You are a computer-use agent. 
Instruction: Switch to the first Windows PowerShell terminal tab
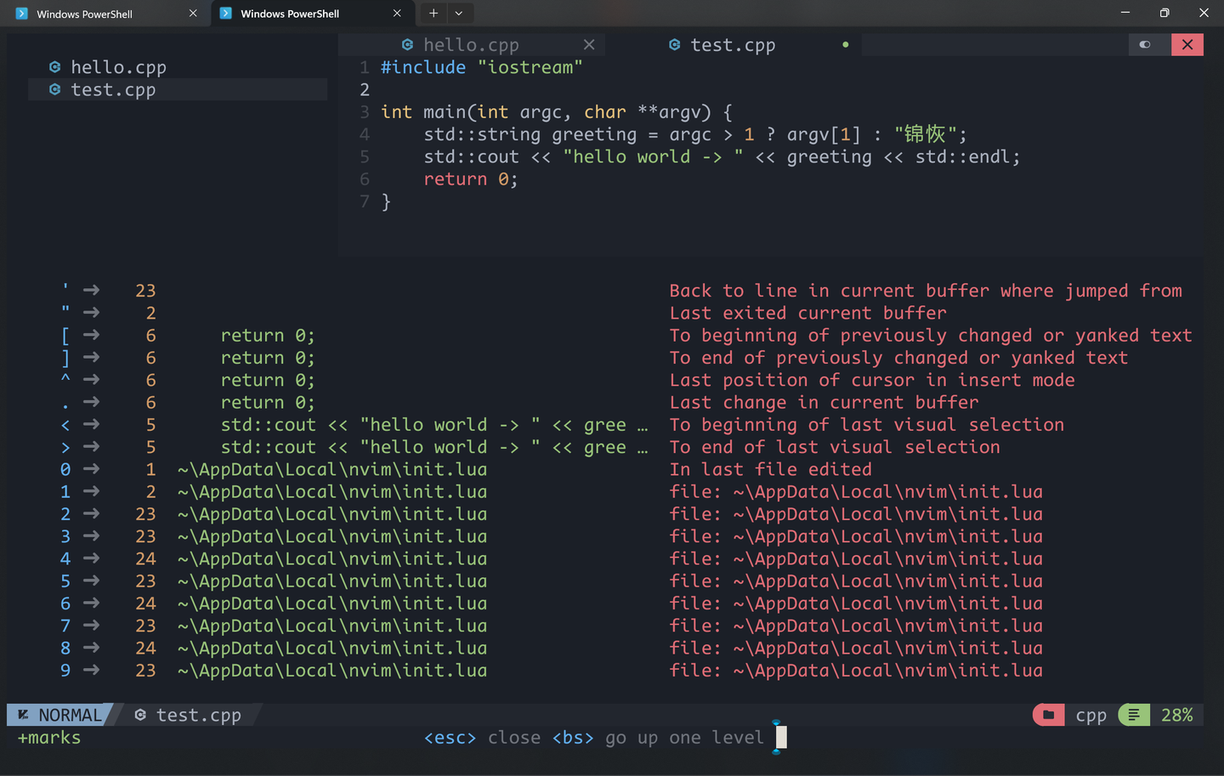pyautogui.click(x=102, y=13)
